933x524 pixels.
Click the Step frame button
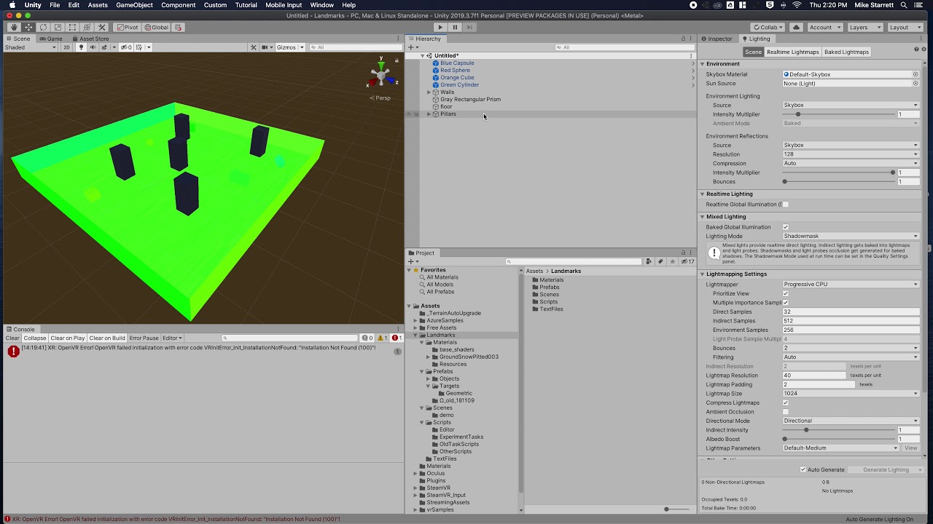[470, 28]
